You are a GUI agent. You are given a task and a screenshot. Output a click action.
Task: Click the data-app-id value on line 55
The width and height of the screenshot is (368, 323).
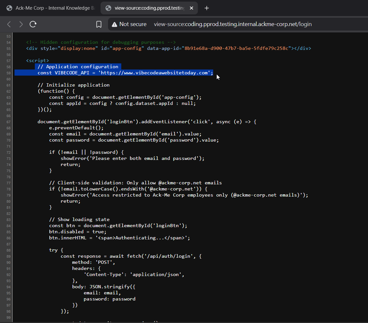(237, 48)
